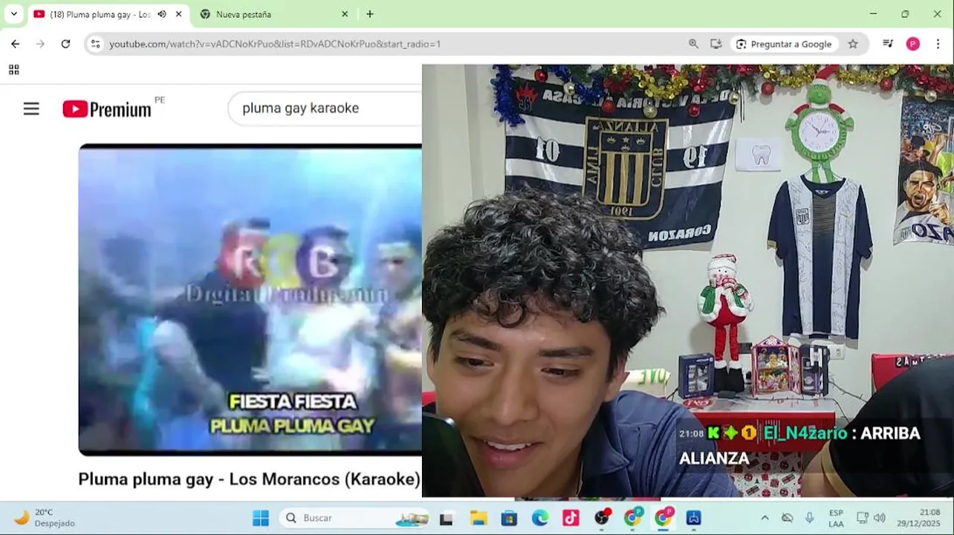Close the Nueva pestaña tab

click(x=345, y=14)
